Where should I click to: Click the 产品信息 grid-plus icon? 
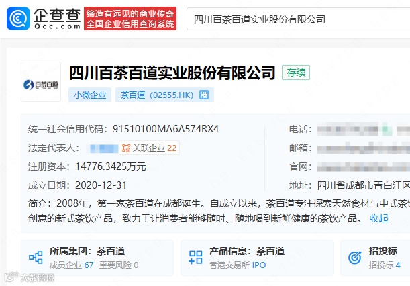(195, 257)
